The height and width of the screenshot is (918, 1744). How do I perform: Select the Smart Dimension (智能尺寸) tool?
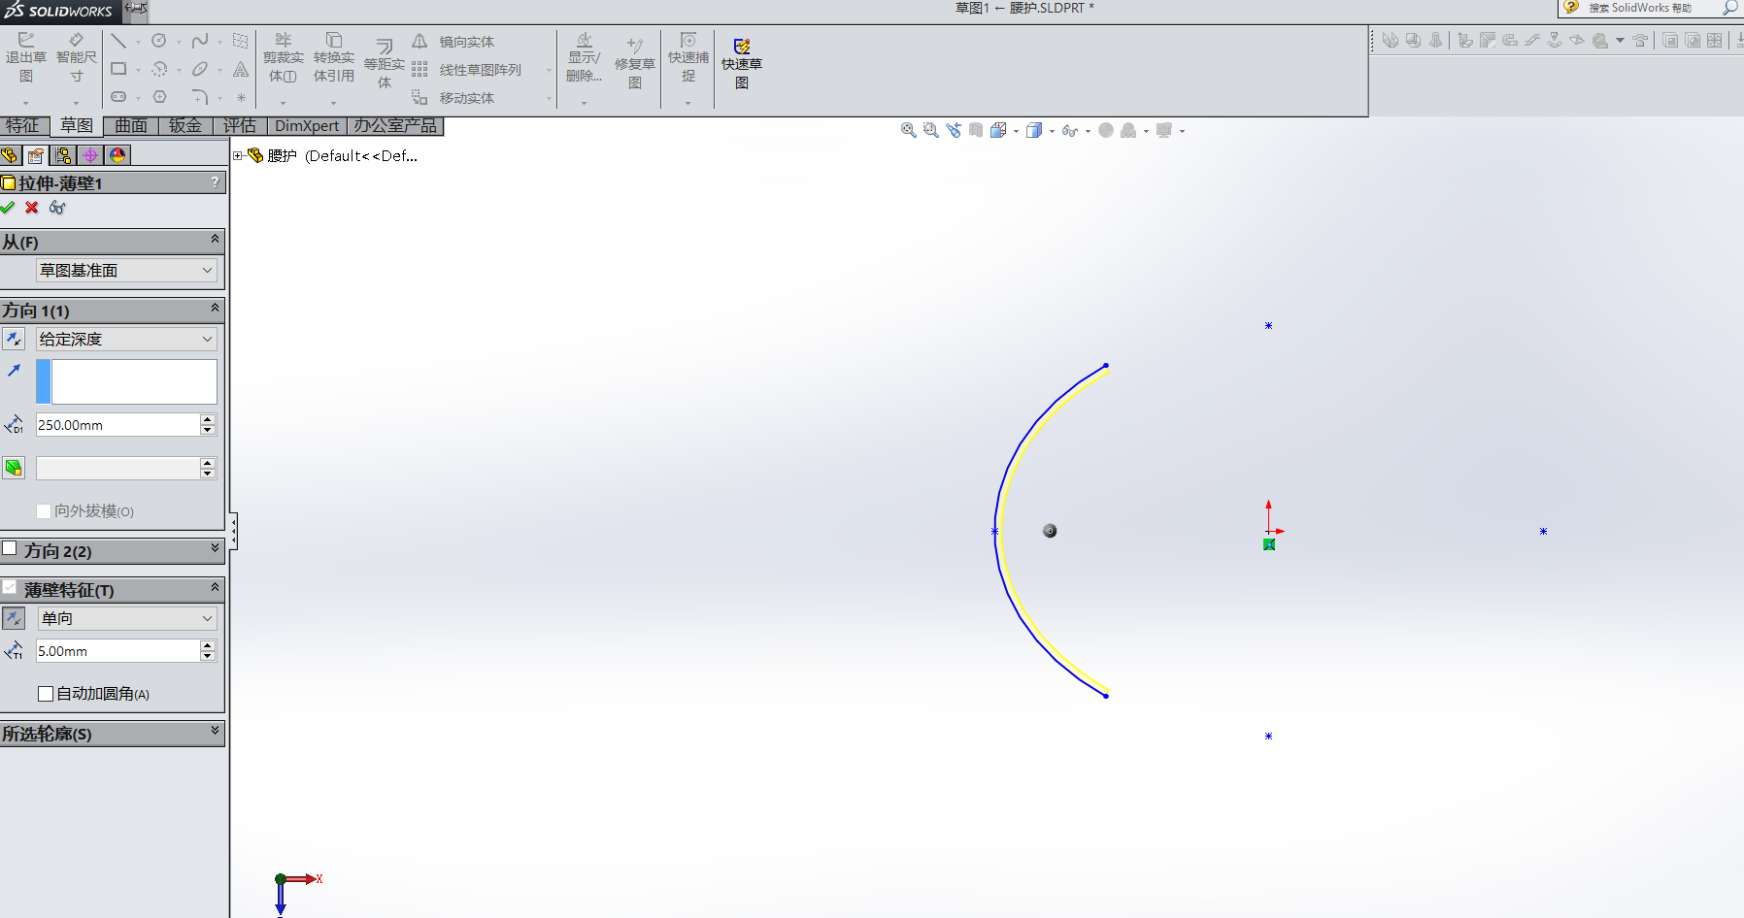tap(77, 58)
